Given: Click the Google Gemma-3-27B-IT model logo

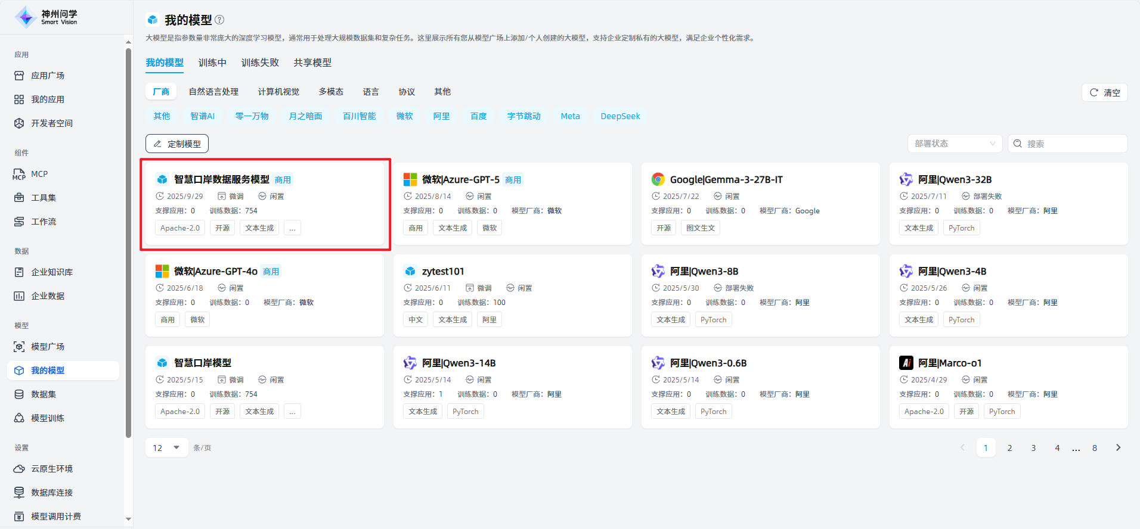Looking at the screenshot, I should 658,179.
